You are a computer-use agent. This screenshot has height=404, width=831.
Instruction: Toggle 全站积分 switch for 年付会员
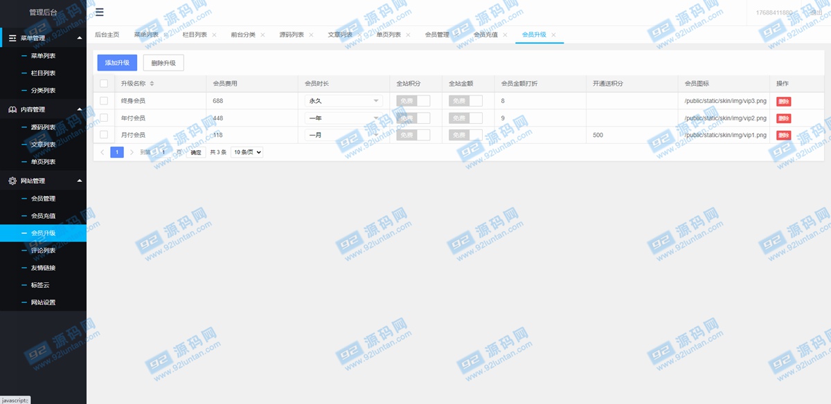pos(413,118)
